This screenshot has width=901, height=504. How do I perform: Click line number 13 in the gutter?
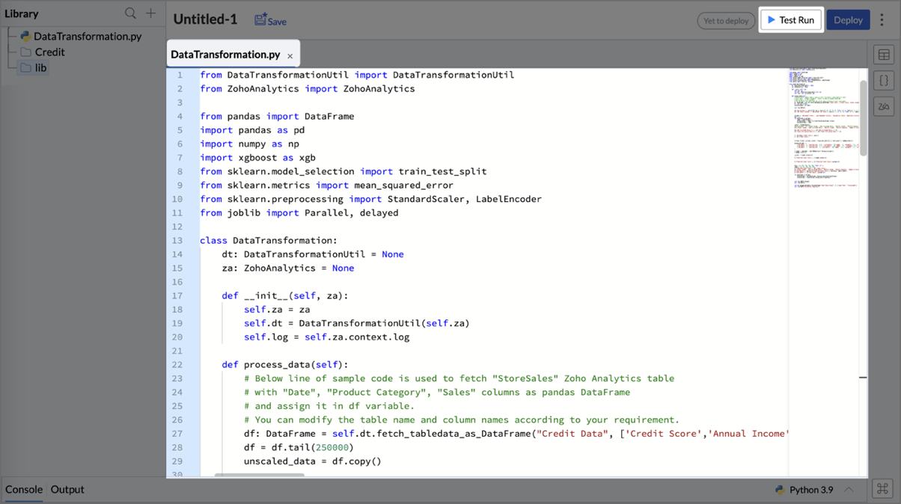click(177, 241)
